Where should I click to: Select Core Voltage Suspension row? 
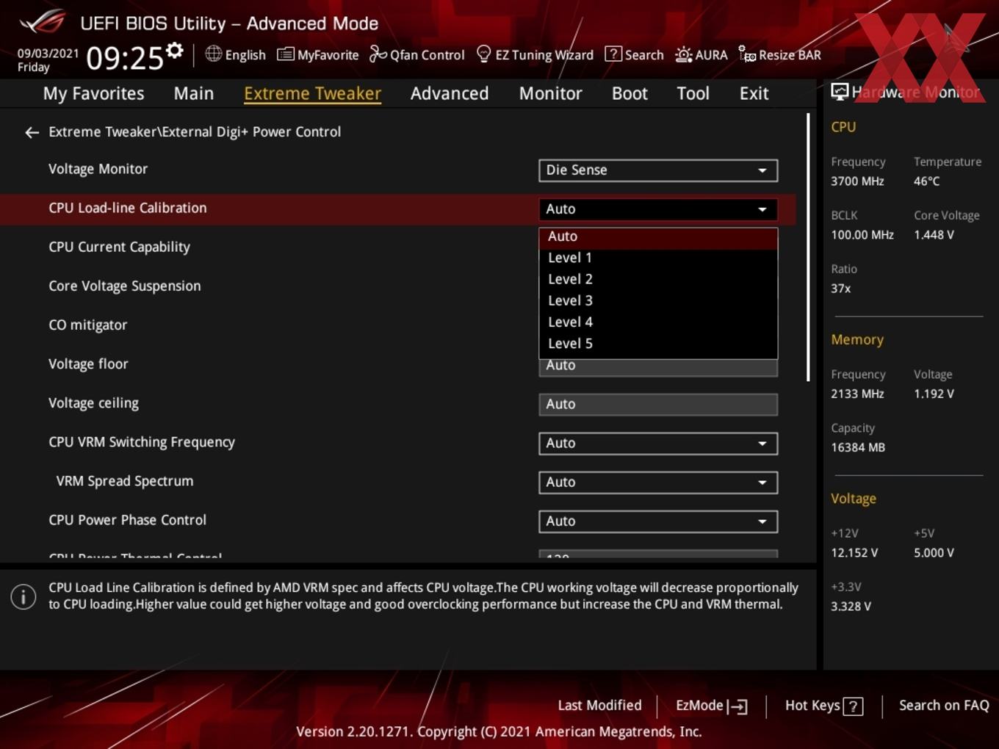(x=124, y=286)
